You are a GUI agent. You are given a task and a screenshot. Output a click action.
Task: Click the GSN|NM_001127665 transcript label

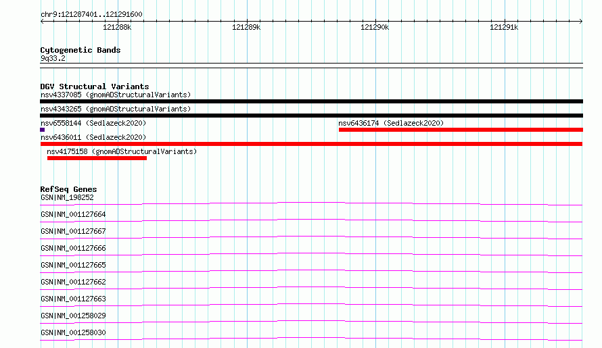tap(73, 265)
